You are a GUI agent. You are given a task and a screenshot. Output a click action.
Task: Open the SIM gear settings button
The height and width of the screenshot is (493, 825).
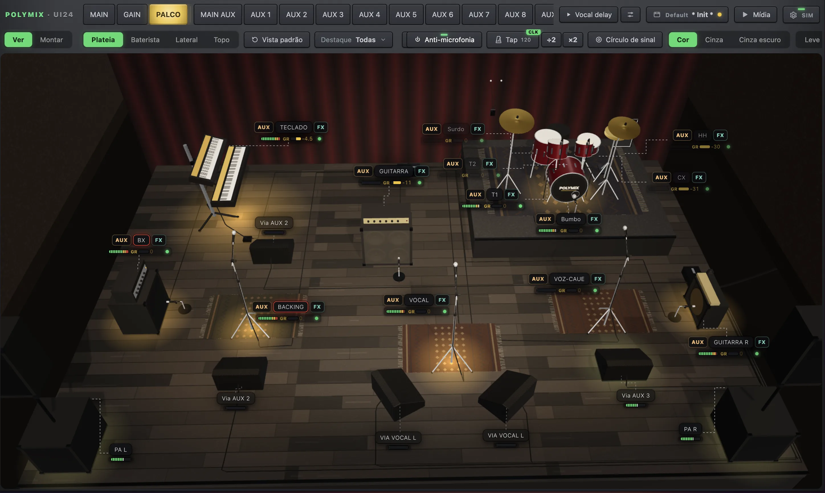(x=801, y=15)
